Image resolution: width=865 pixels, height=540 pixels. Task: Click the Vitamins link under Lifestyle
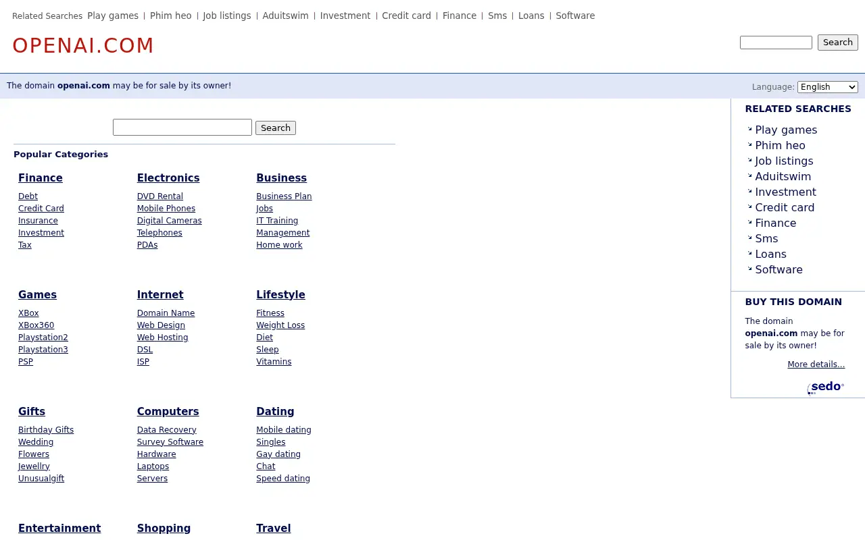pyautogui.click(x=274, y=362)
